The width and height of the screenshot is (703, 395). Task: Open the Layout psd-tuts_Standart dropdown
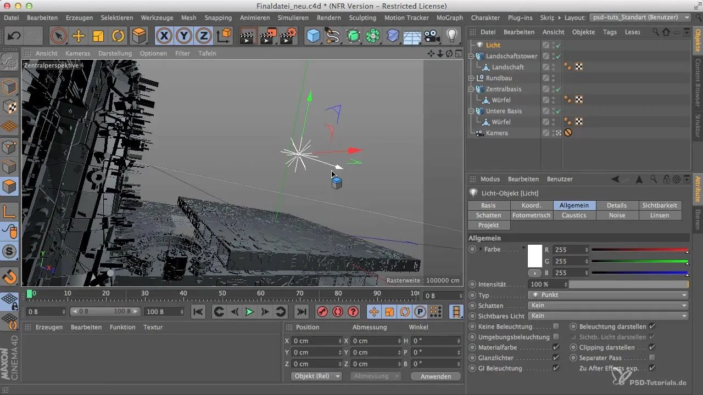(x=640, y=18)
